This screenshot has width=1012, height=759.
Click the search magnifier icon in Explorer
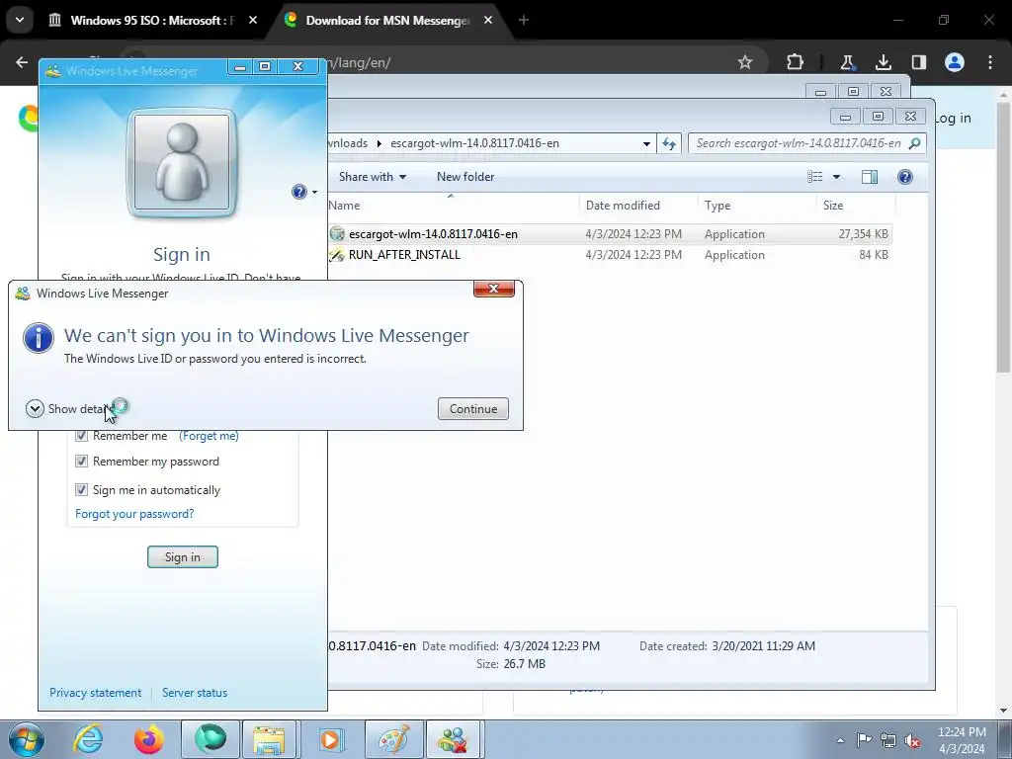pos(914,143)
